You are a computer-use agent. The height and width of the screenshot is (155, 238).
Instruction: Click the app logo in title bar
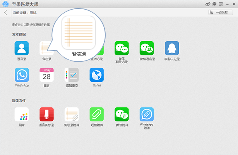(6, 4)
